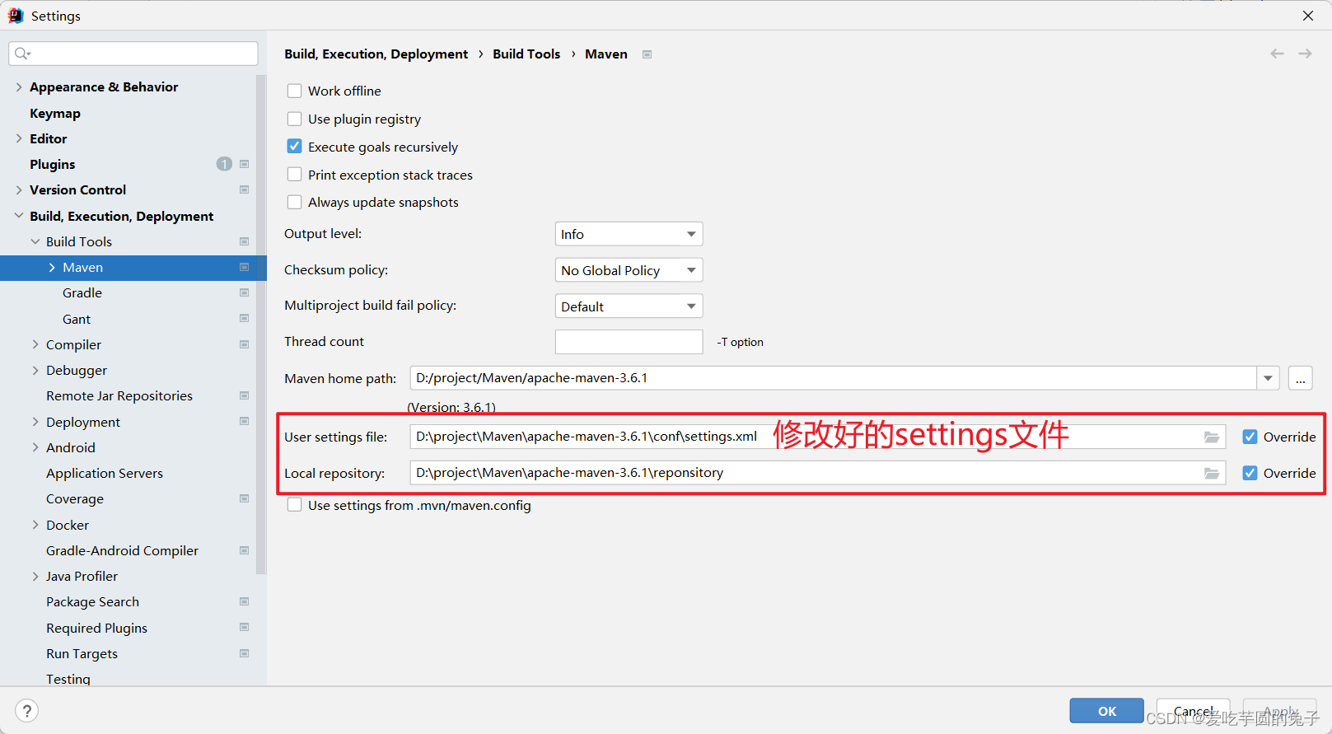Uncheck Execute goals recursively

[x=294, y=147]
